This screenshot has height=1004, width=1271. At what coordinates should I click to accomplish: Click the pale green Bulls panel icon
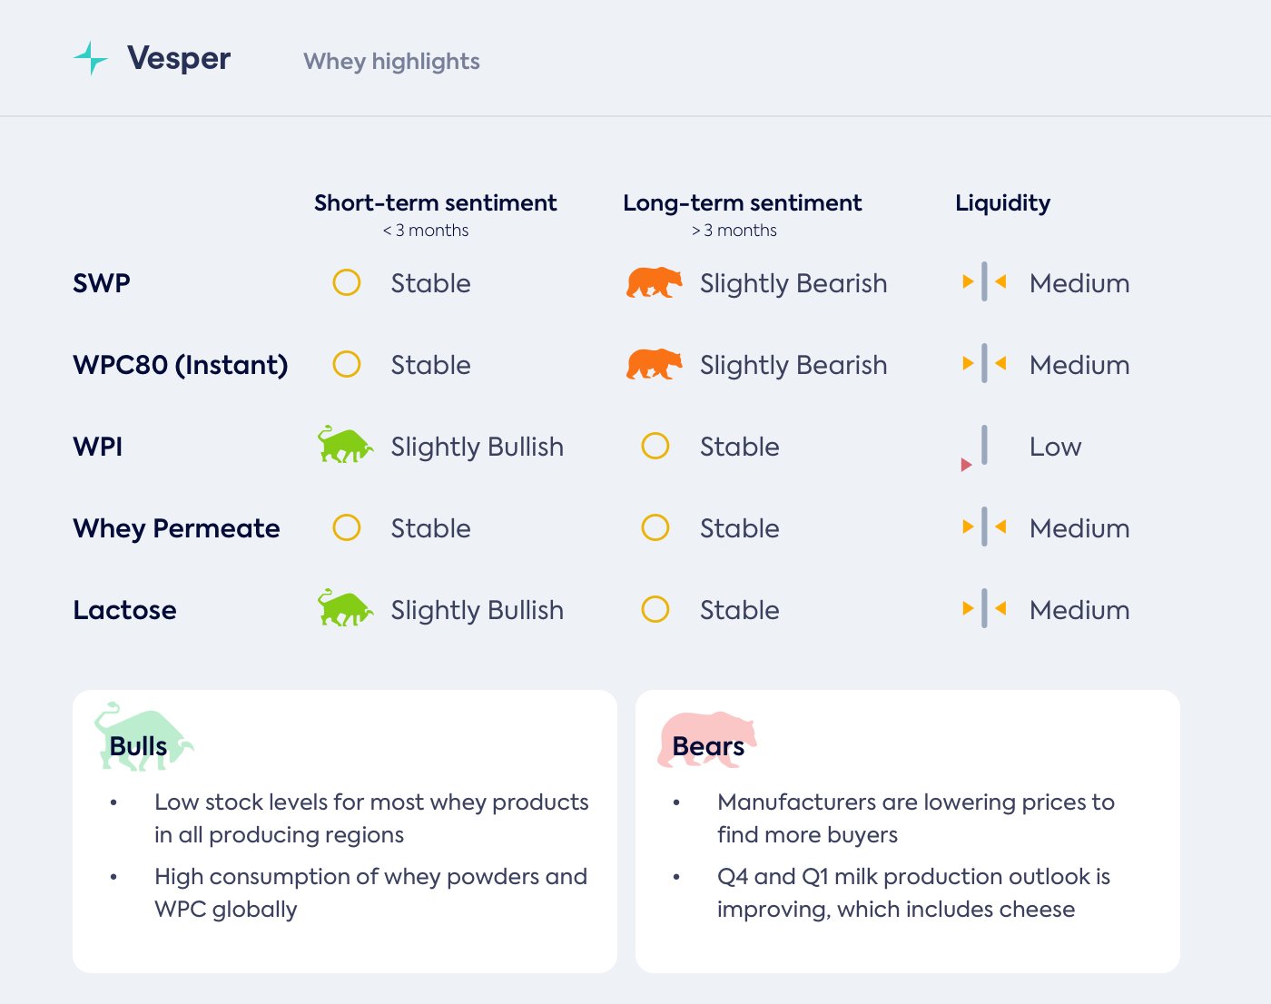coord(143,737)
